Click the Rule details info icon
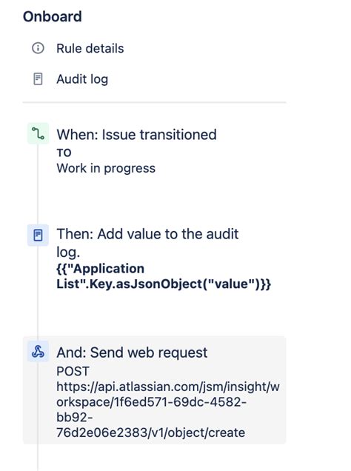Image resolution: width=351 pixels, height=471 pixels. point(38,48)
